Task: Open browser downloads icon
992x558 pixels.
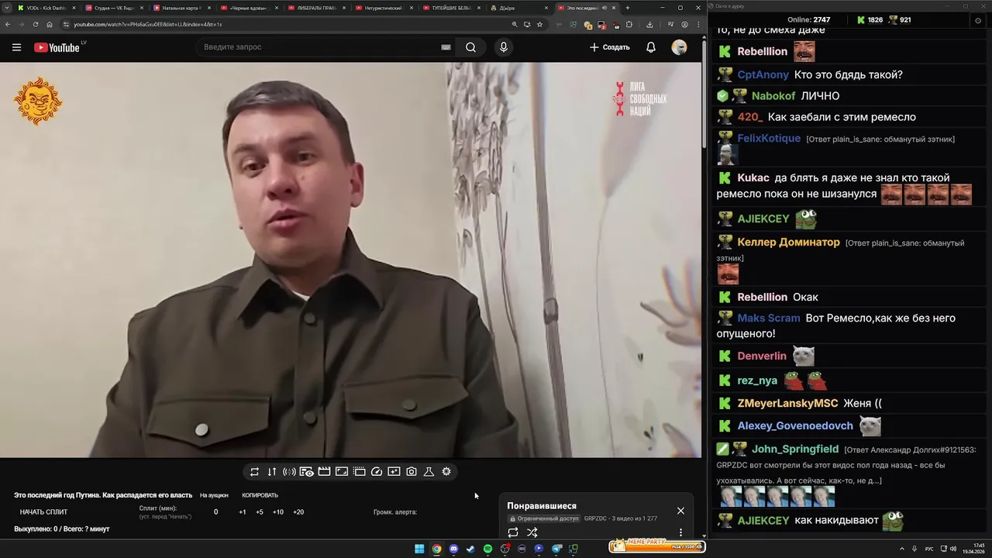Action: pyautogui.click(x=649, y=24)
